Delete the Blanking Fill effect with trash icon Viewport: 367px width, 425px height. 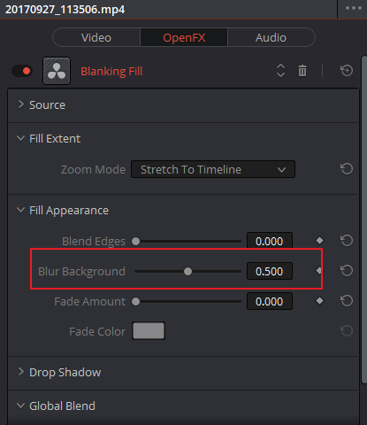pos(302,71)
